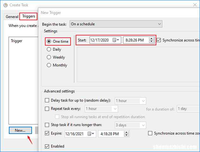The image size is (200, 152).
Task: Expand the Repeat task every 1 hour dropdown
Action: click(101, 109)
